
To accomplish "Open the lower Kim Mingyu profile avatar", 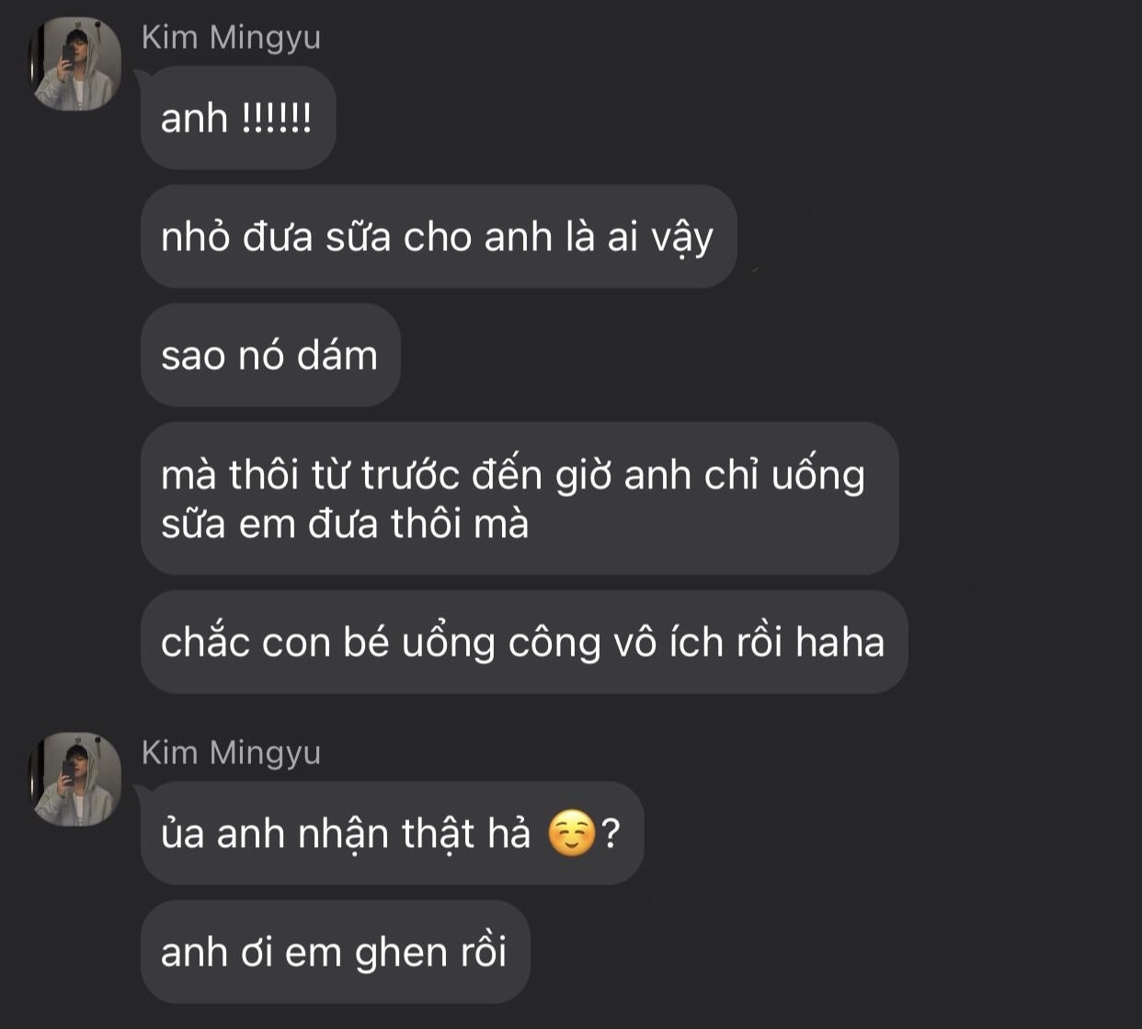I will [76, 780].
